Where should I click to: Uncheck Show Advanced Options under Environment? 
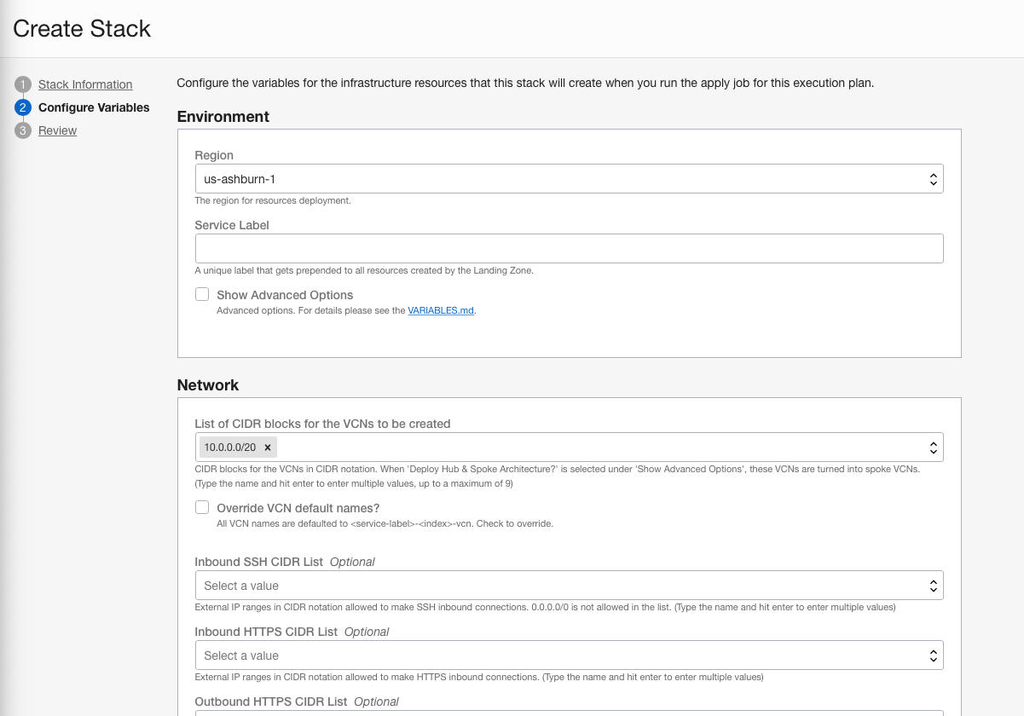tap(202, 294)
